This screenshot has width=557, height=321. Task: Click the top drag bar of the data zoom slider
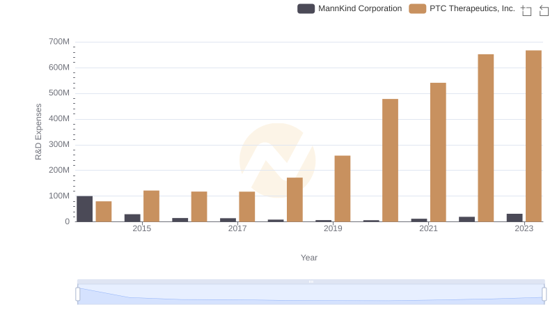tap(311, 281)
